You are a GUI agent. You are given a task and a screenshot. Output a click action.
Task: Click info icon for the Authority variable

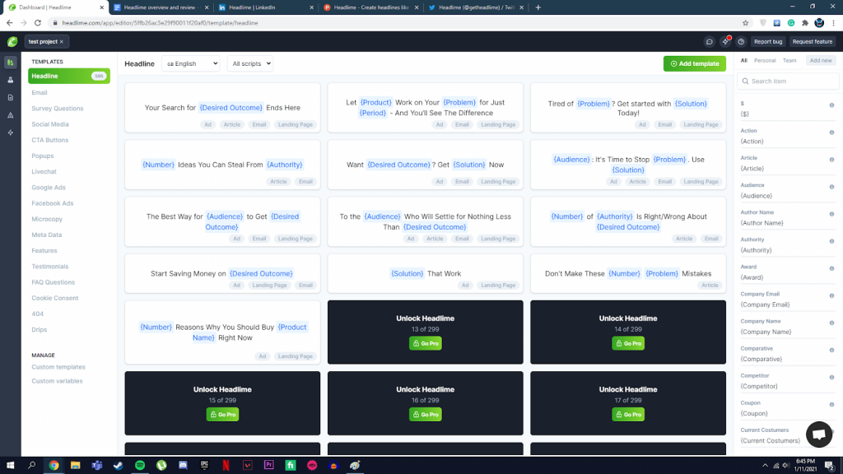(831, 241)
